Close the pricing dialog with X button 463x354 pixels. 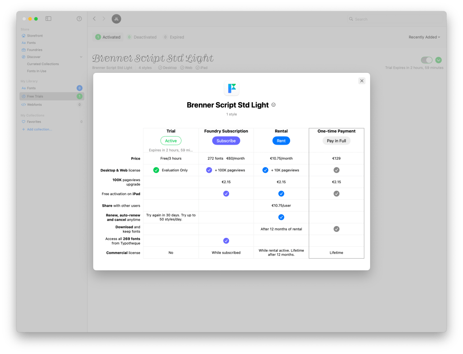tap(362, 80)
